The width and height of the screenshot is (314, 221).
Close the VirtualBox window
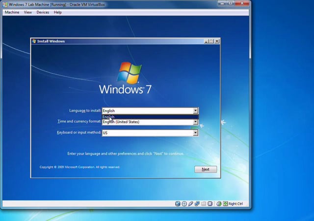coord(242,3)
